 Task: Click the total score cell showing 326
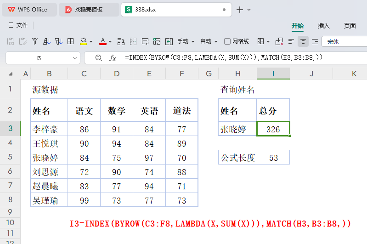tap(273, 129)
